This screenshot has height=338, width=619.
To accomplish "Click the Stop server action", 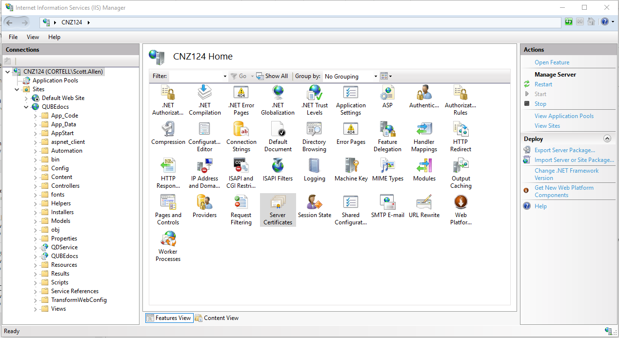I will tap(540, 104).
